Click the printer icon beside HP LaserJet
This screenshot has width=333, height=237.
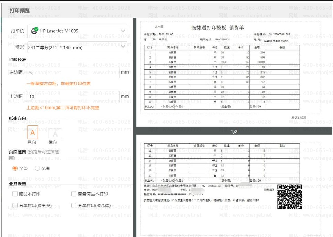click(34, 31)
